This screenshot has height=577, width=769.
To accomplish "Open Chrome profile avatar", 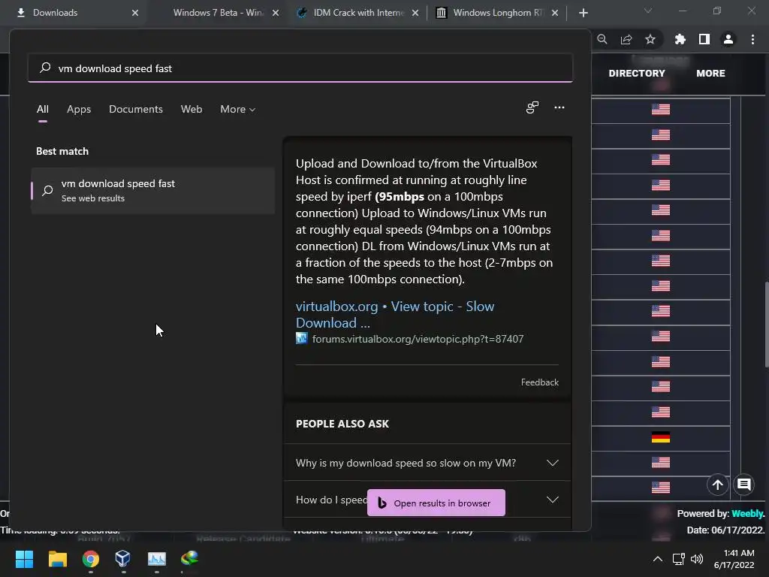I will click(728, 39).
